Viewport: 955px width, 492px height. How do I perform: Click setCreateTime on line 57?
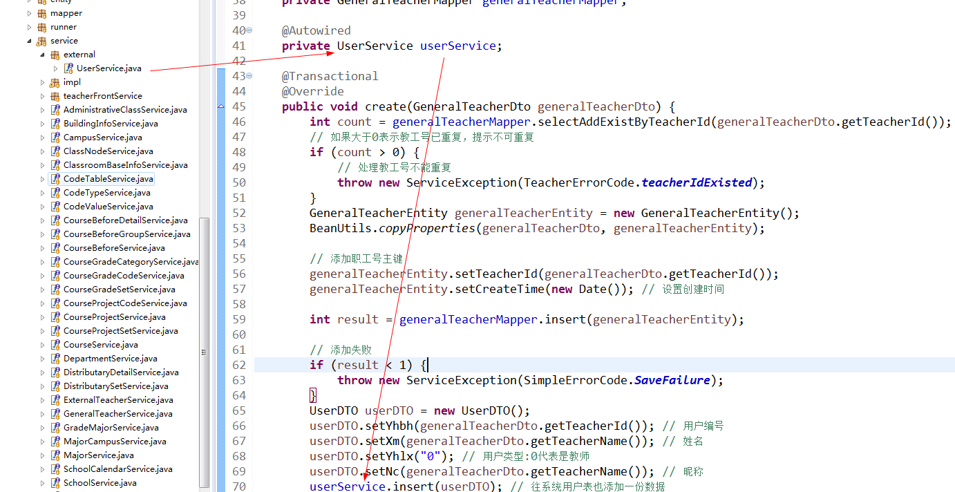tap(500, 289)
